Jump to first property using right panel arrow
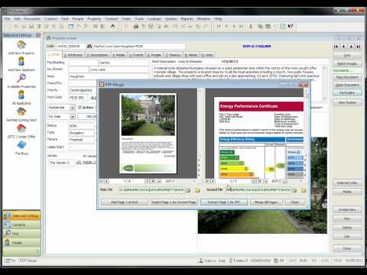Image resolution: width=367 pixels, height=275 pixels. tap(336, 46)
